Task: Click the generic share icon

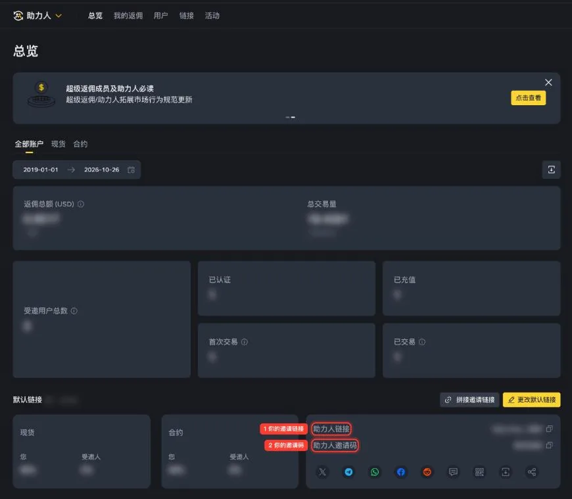Action: coord(532,472)
